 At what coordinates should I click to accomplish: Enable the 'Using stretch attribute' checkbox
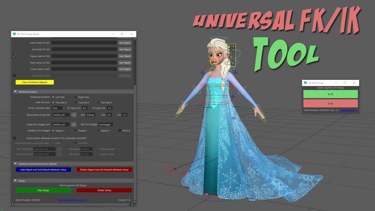tap(14, 138)
